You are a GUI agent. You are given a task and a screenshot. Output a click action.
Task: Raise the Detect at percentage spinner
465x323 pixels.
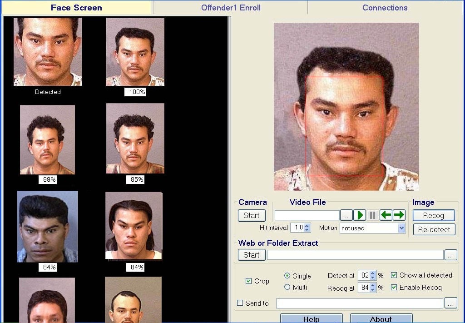click(x=373, y=273)
